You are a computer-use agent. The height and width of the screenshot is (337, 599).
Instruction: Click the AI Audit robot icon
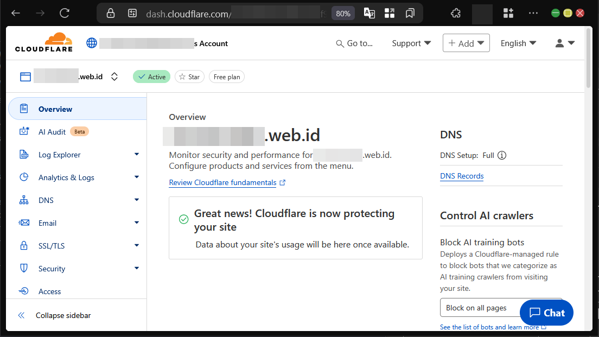[x=24, y=131]
